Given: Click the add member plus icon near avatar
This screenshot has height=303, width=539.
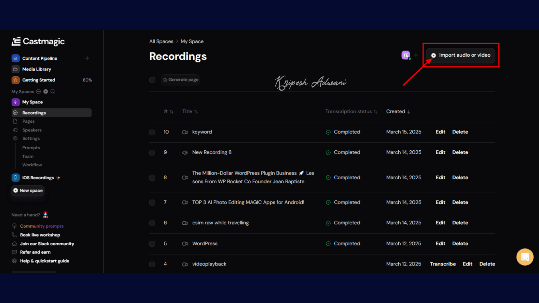Looking at the screenshot, I should (416, 55).
